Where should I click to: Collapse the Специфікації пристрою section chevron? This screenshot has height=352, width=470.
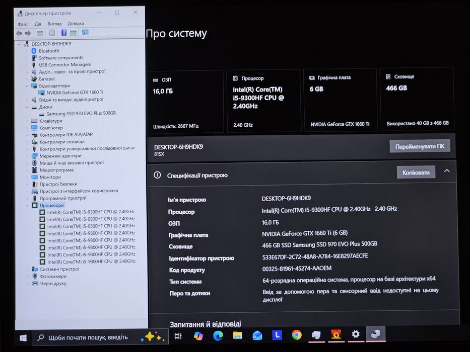(447, 171)
